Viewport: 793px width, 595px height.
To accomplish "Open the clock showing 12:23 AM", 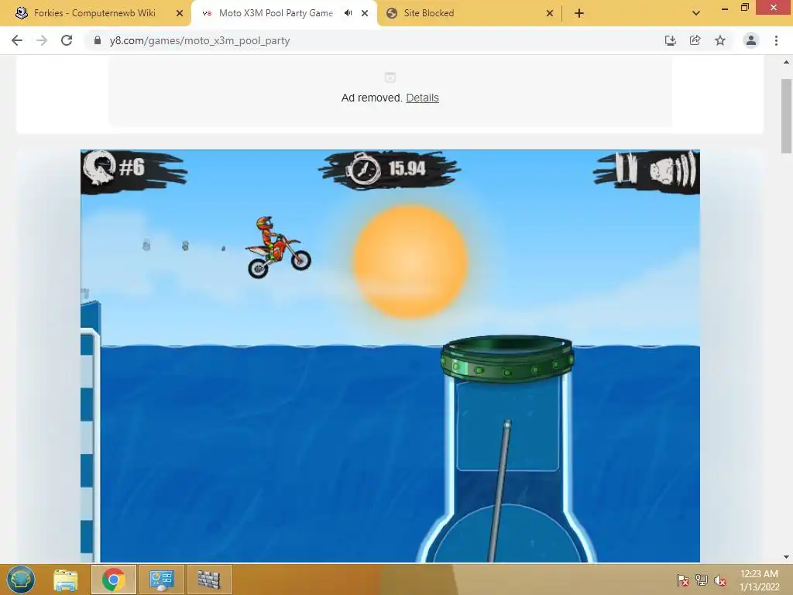I will (759, 580).
